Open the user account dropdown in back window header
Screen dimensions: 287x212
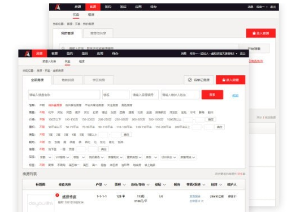click(x=262, y=7)
